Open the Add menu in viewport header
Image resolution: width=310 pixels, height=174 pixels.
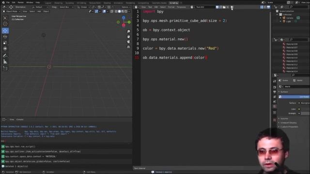pos(39,12)
